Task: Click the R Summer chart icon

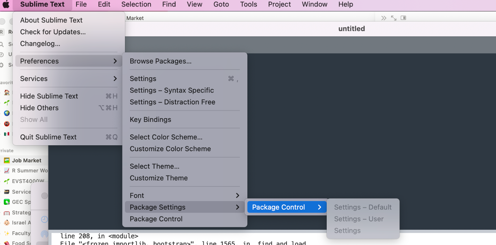Action: coord(7,171)
